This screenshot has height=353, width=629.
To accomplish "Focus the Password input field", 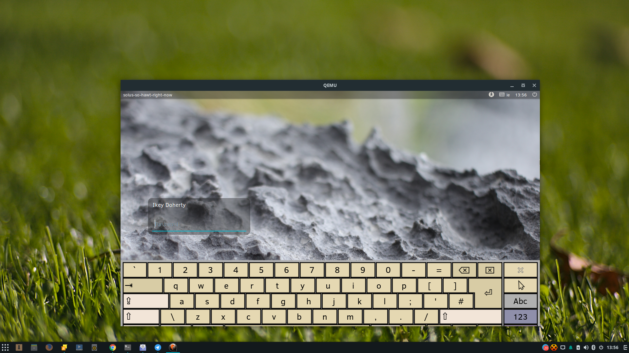I will (199, 225).
